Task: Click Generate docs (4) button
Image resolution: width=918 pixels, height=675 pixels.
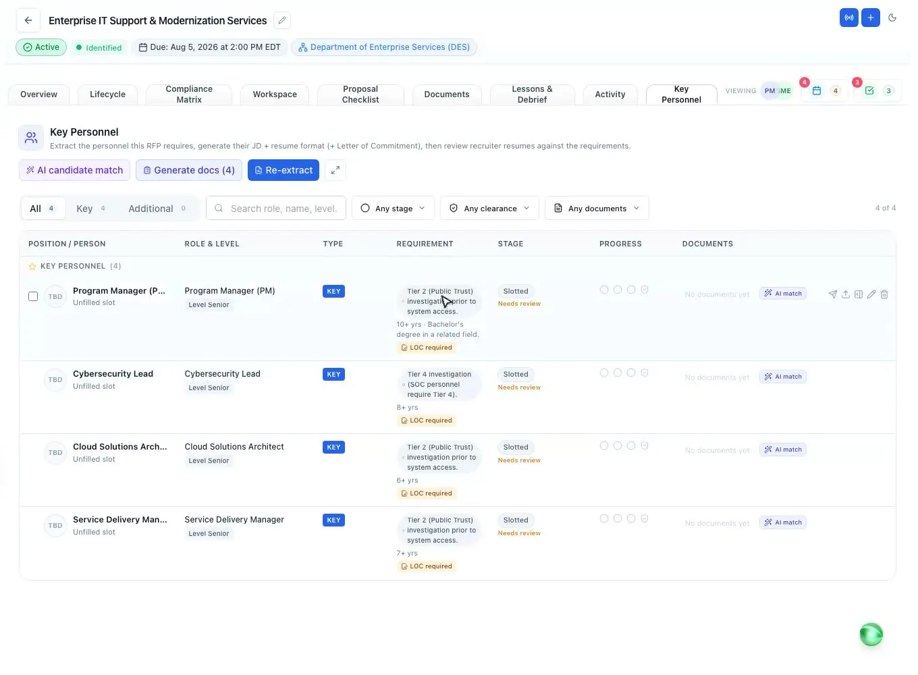Action: [188, 170]
